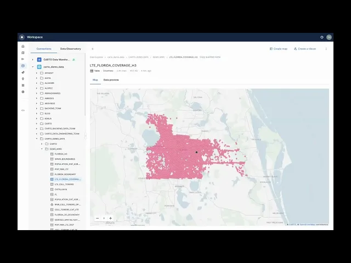Open the CELL_TOWERS_CAT_LTE table
Image resolution: width=351 pixels, height=263 pixels.
coord(67,209)
